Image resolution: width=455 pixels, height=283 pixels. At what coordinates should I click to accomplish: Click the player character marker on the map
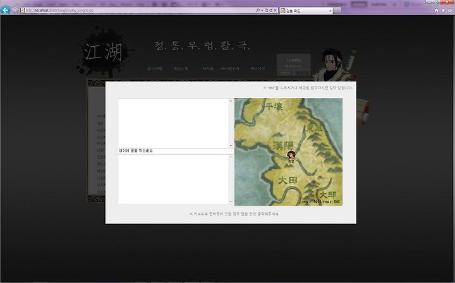pyautogui.click(x=291, y=155)
